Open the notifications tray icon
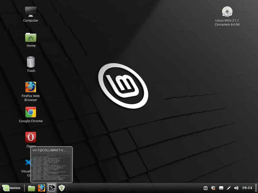Image resolution: width=258 pixels, height=193 pixels. [x=206, y=188]
